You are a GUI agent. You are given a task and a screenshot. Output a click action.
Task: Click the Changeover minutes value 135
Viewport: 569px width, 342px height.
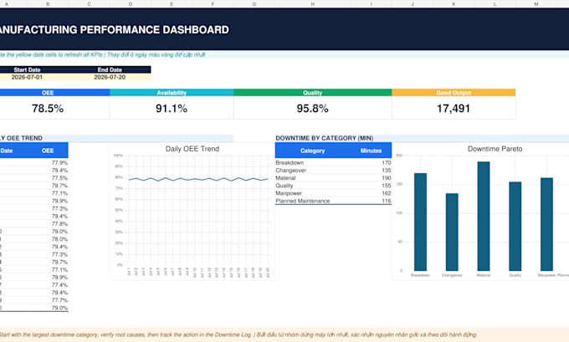386,171
